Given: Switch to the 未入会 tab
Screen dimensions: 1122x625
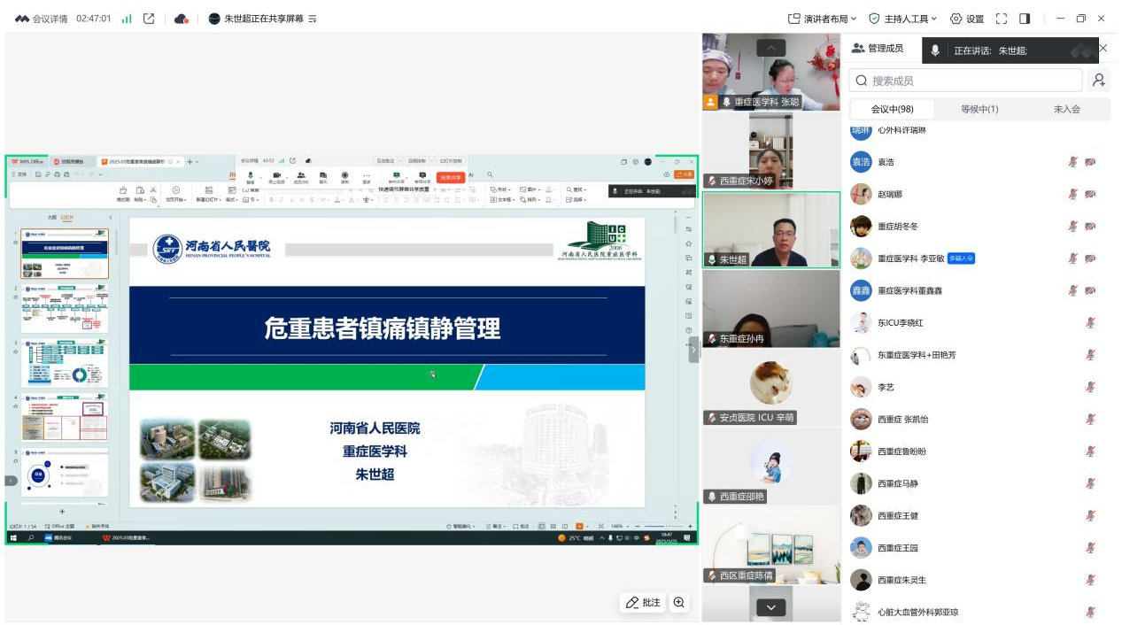Looking at the screenshot, I should tap(1066, 109).
